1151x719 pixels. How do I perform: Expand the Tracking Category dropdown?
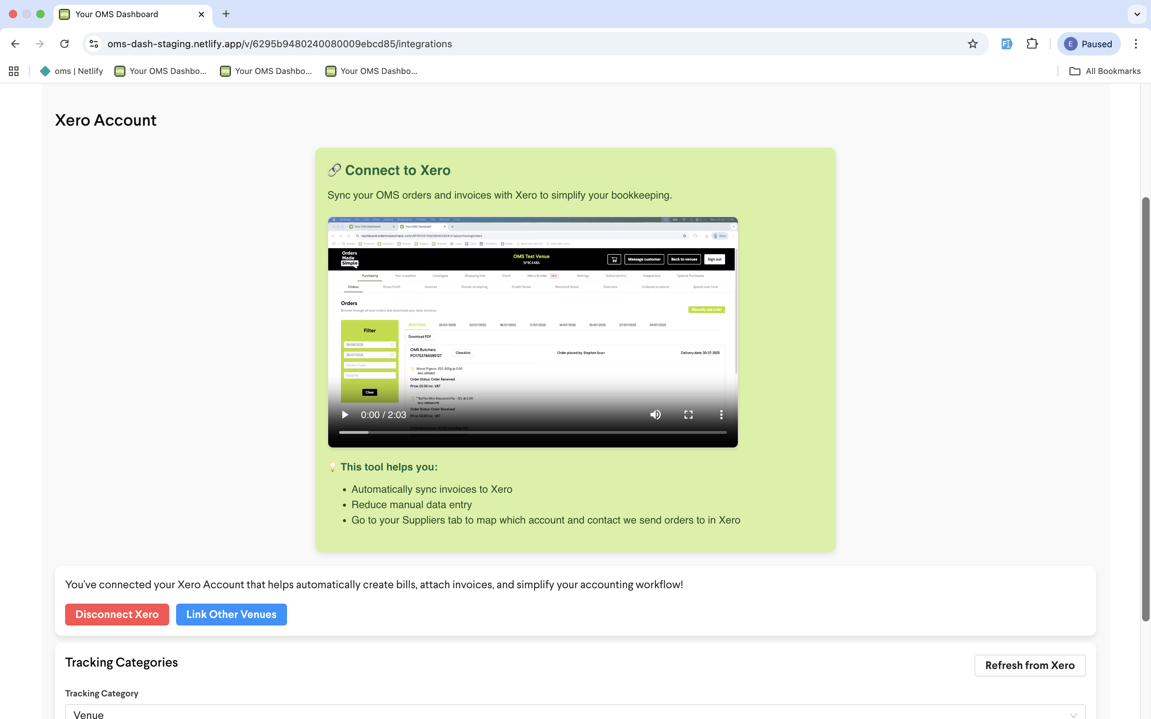click(575, 712)
